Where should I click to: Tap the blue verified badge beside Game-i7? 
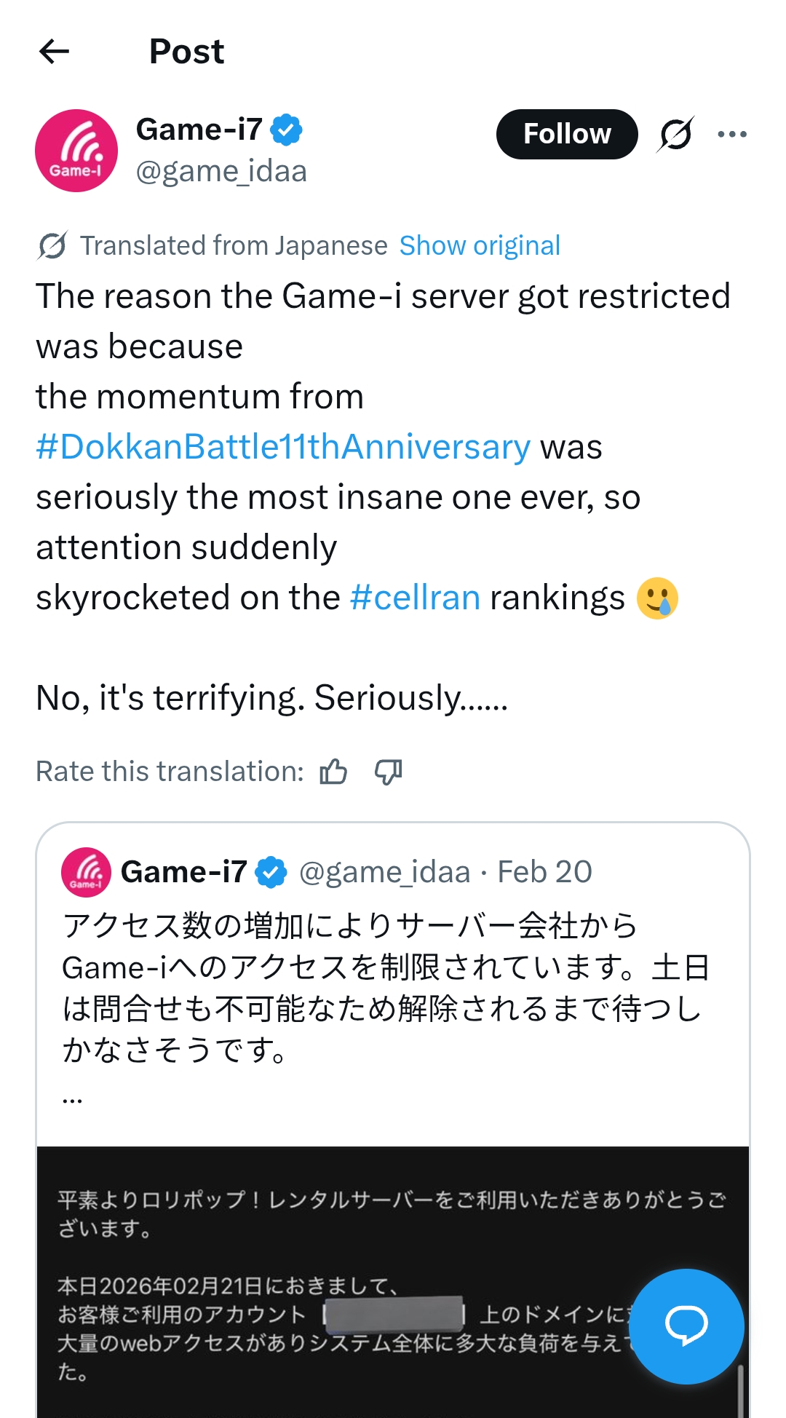pos(287,130)
